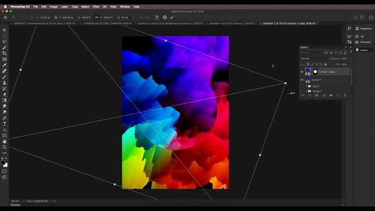Viewport: 375px width, 211px height.
Task: Open the Fill dropdown arrow
Action: 350,64
